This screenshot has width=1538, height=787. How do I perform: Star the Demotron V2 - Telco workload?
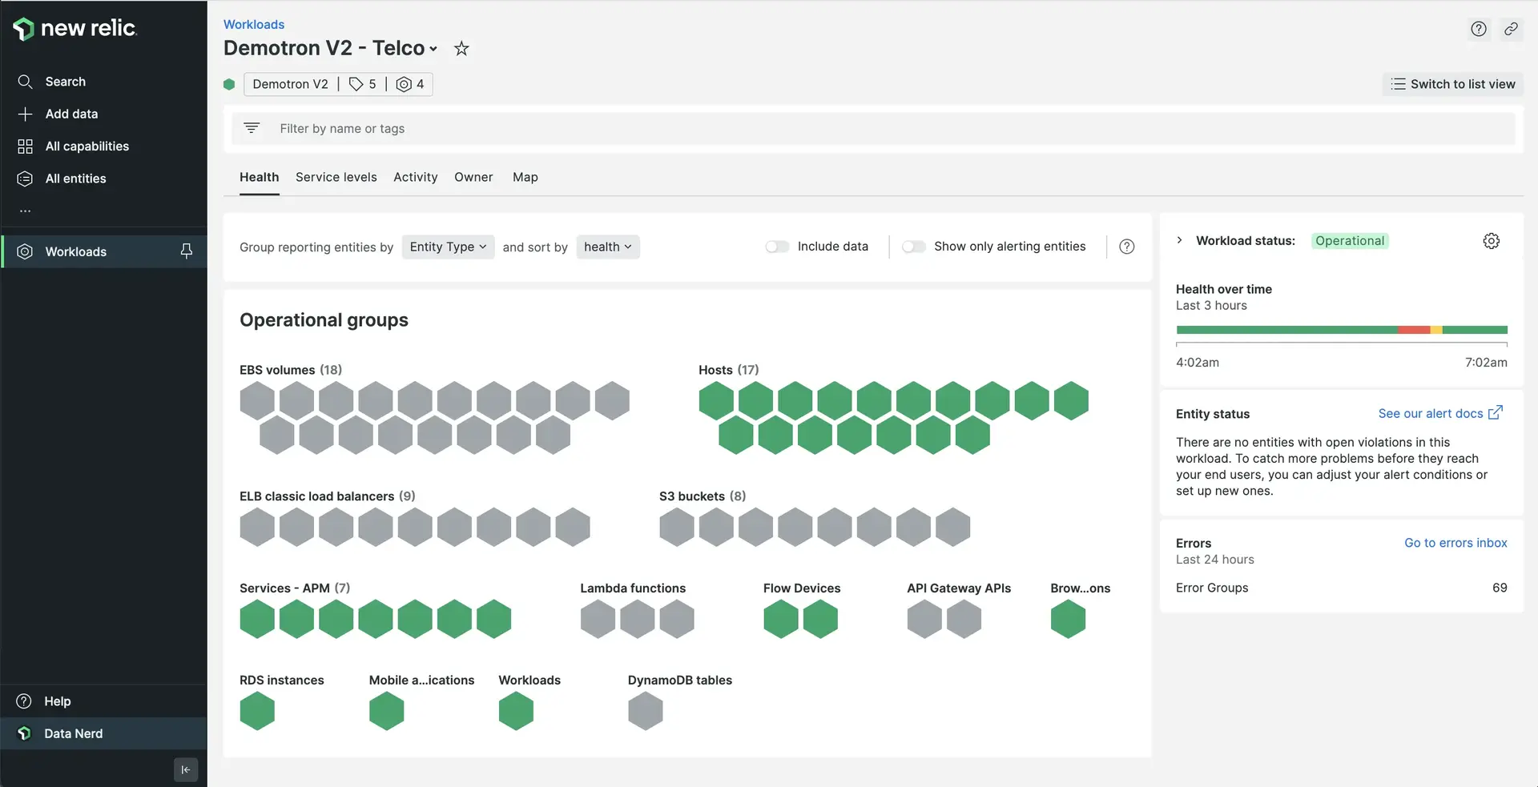coord(461,49)
